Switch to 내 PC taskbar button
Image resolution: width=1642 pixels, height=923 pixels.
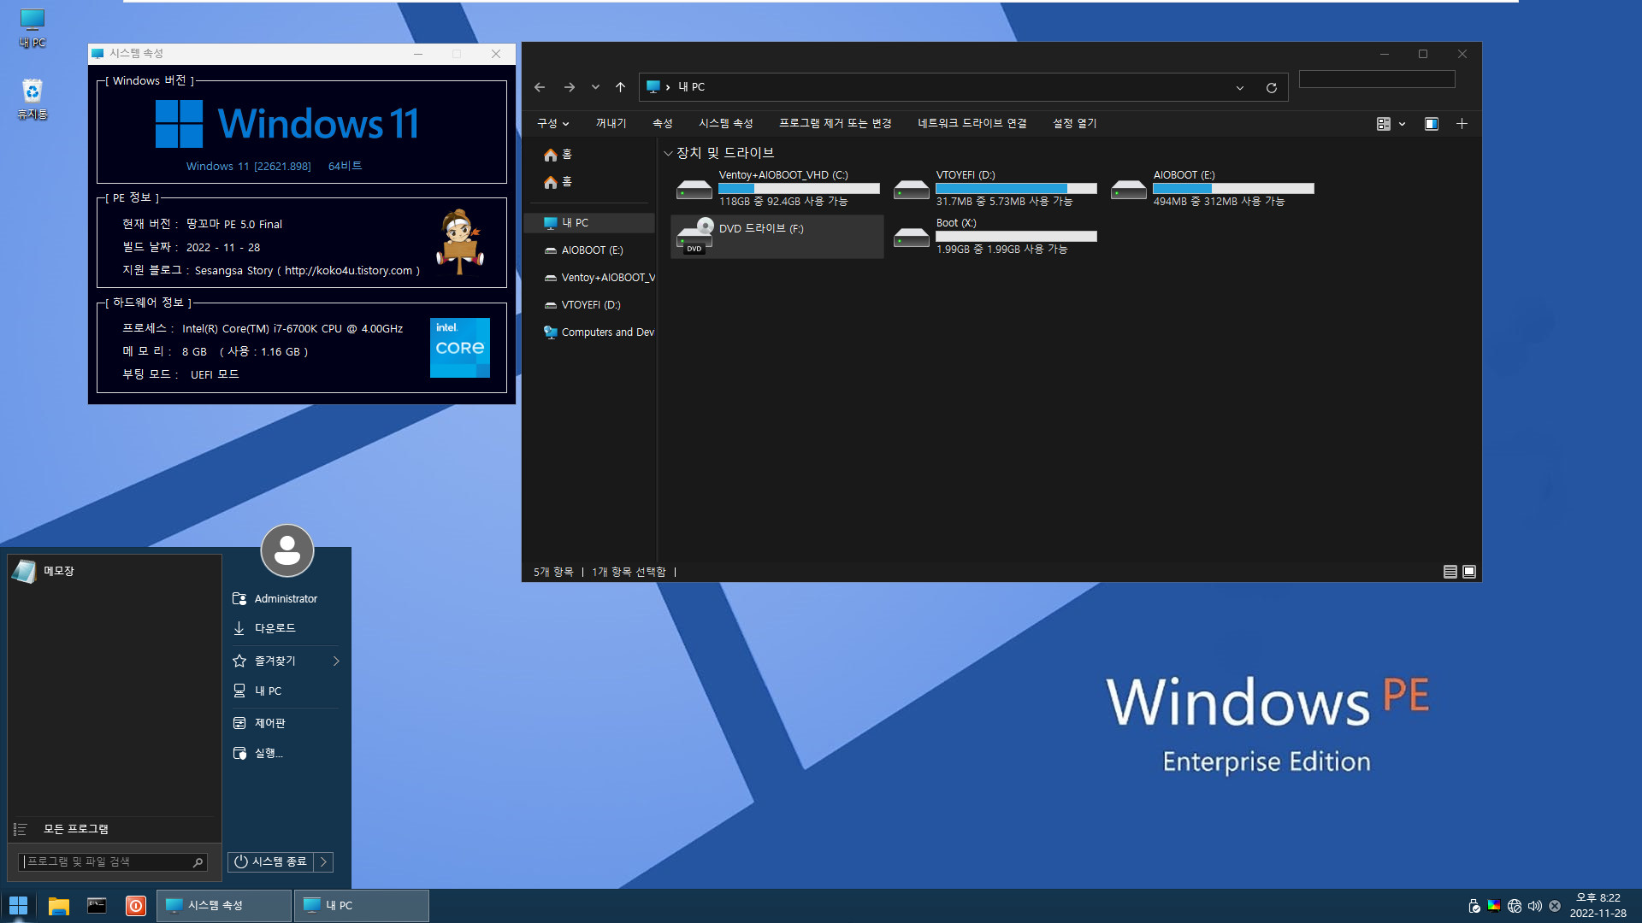[x=362, y=906]
